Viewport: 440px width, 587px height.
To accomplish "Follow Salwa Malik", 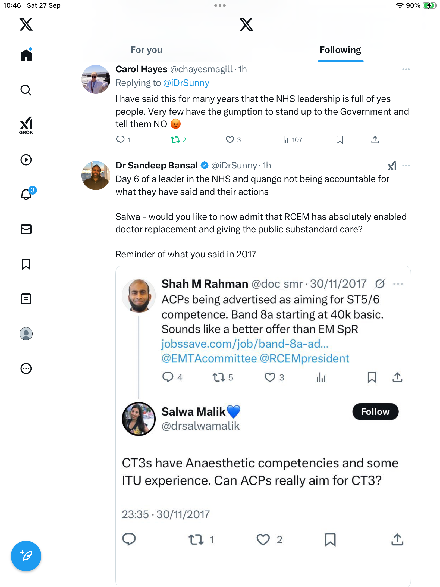I will (x=375, y=411).
